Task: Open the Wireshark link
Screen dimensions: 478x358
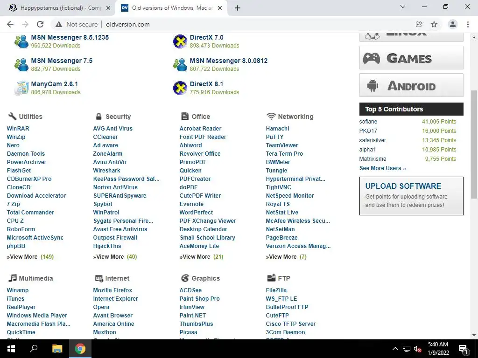Action: [x=107, y=171]
